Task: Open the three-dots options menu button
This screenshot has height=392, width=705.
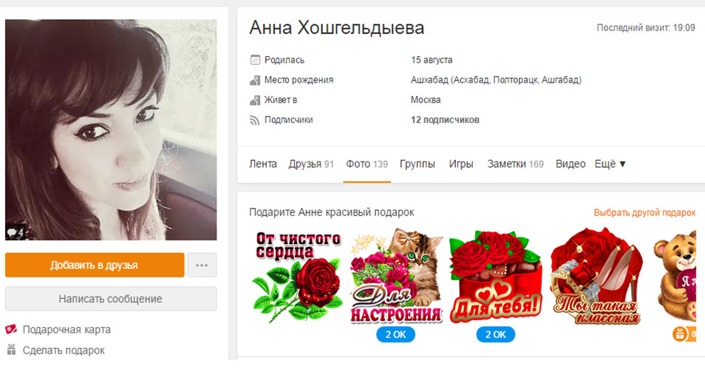Action: click(x=202, y=265)
